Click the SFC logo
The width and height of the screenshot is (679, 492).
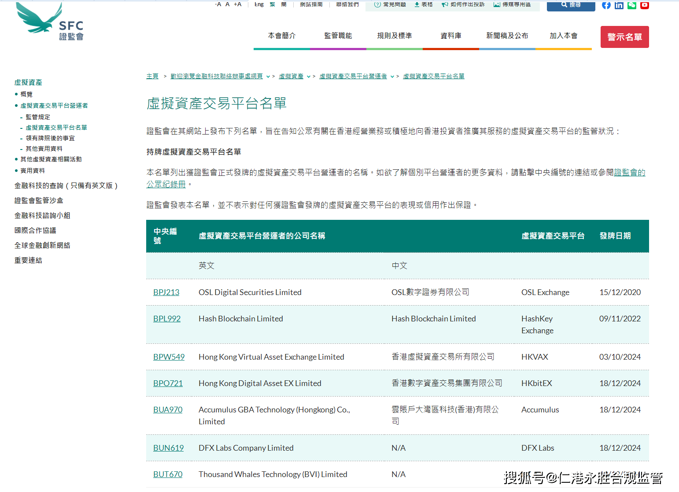[x=49, y=21]
